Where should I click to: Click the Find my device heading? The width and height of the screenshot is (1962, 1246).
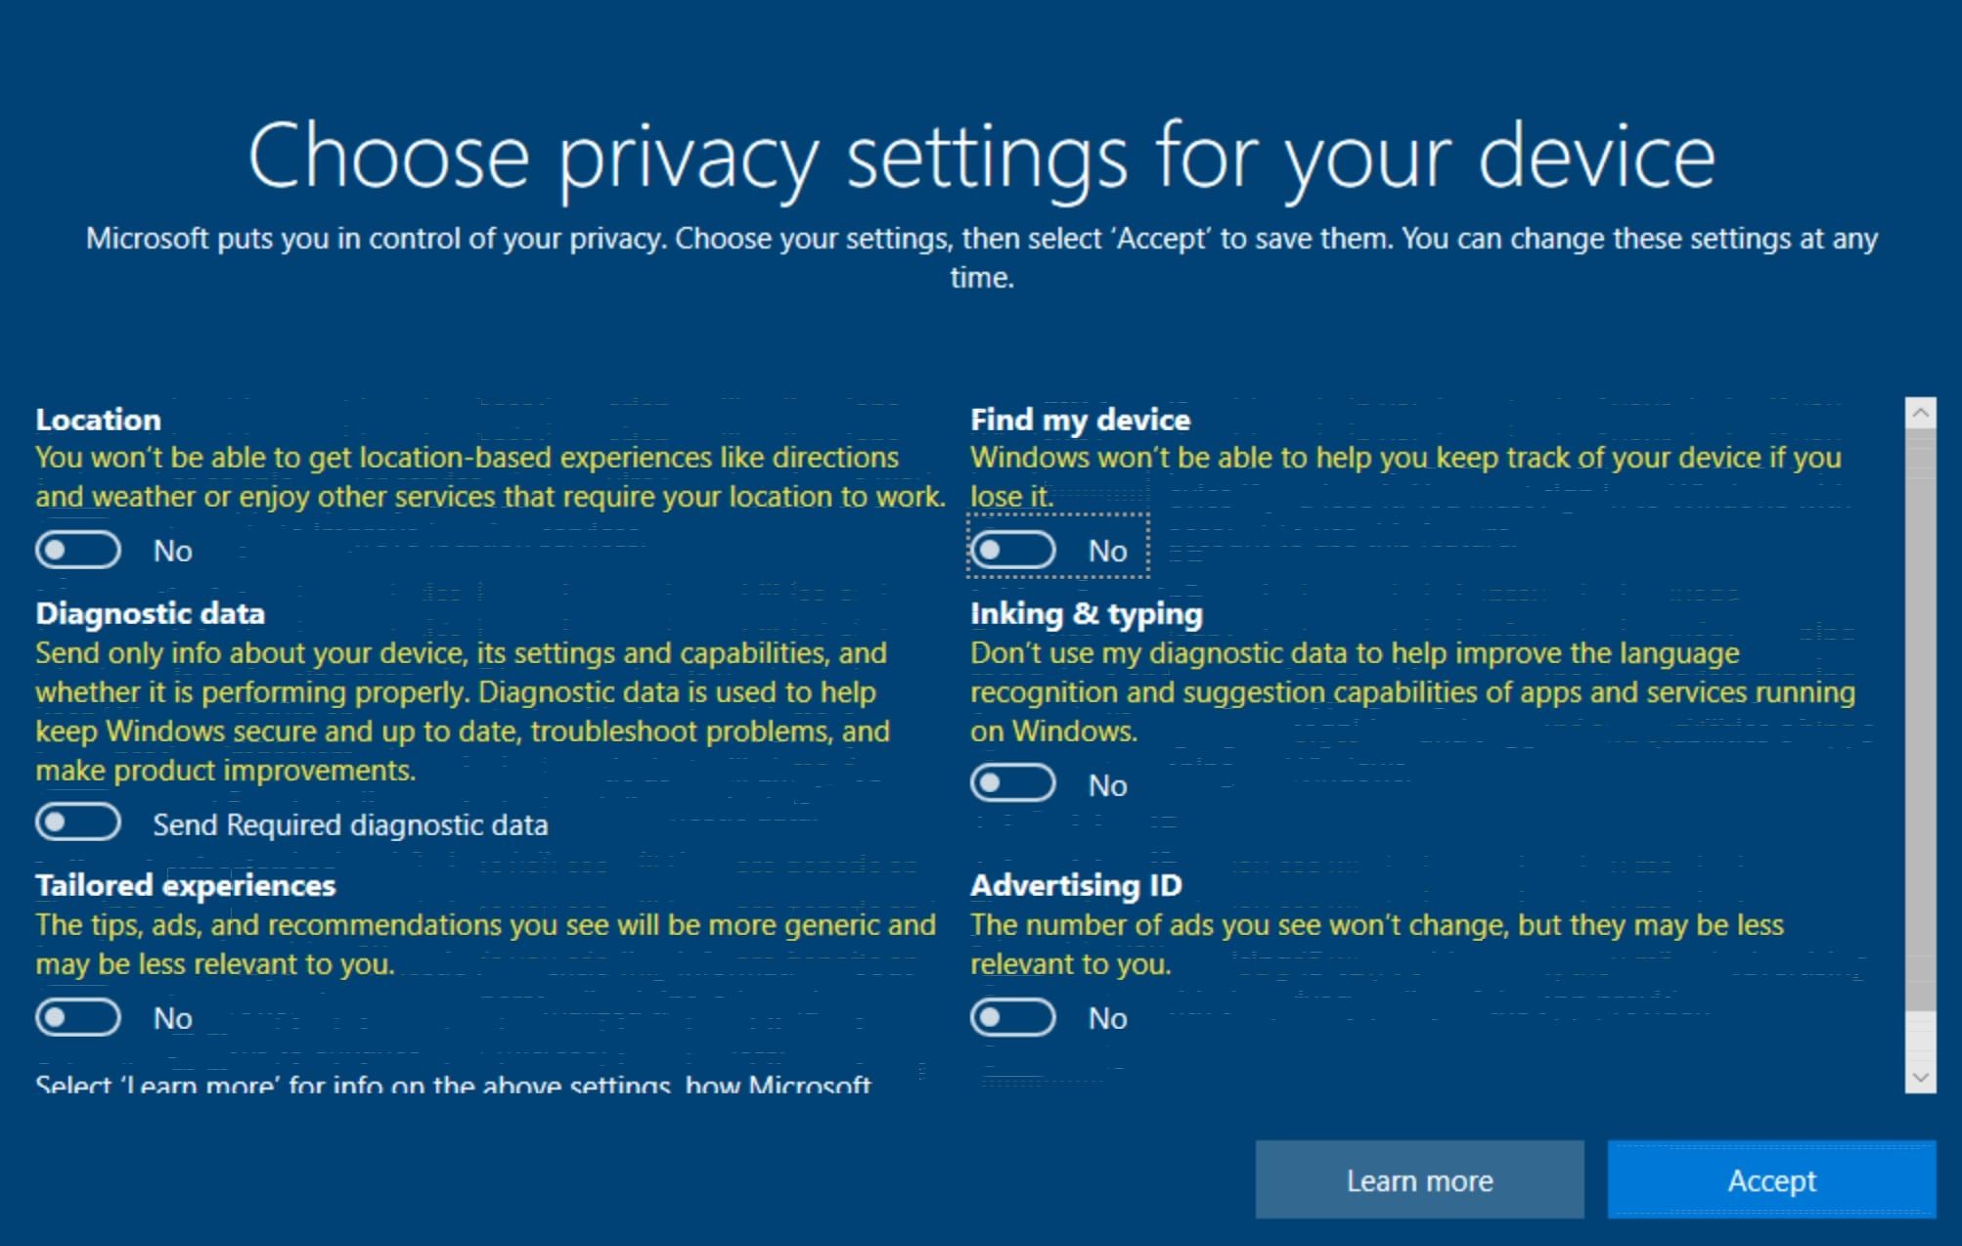[1080, 420]
